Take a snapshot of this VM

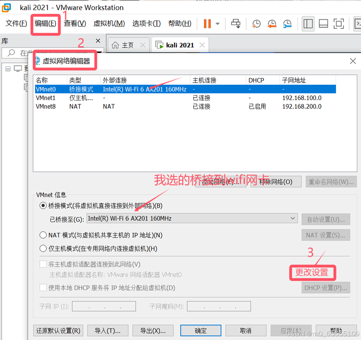click(256, 23)
